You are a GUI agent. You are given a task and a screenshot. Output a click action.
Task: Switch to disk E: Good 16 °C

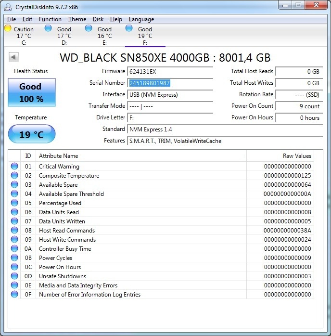(x=104, y=36)
